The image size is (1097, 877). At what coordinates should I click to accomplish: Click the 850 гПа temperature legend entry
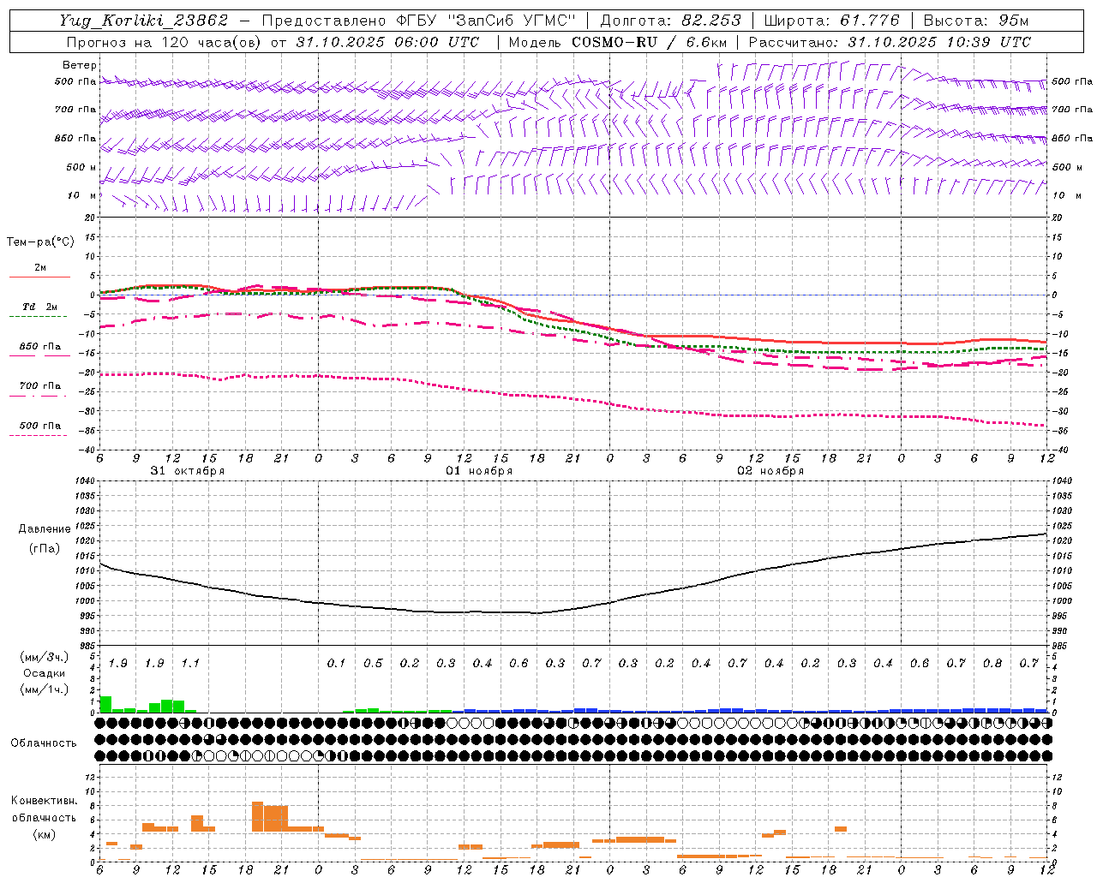point(40,347)
